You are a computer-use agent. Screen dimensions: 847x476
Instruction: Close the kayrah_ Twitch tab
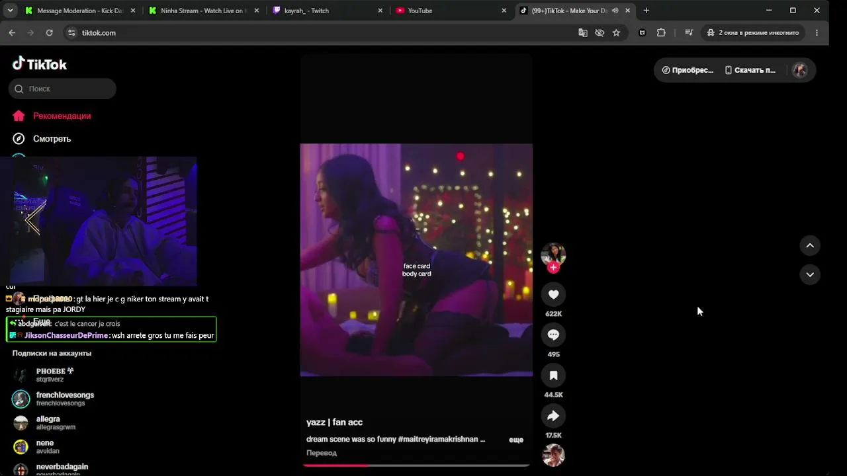click(x=380, y=11)
